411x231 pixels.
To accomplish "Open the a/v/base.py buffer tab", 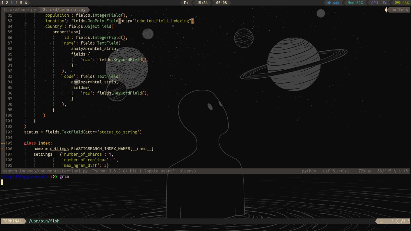I will [20, 10].
